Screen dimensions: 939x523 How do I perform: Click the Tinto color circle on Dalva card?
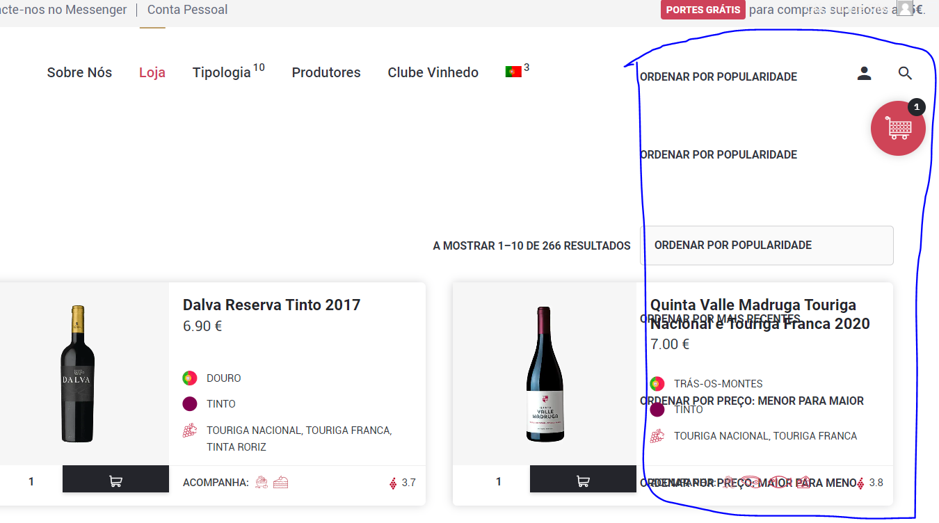pos(190,404)
